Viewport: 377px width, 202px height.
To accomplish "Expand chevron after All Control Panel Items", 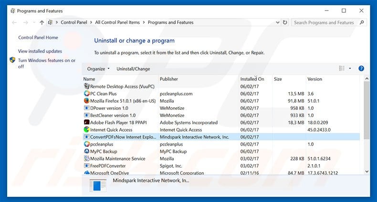I will point(144,22).
